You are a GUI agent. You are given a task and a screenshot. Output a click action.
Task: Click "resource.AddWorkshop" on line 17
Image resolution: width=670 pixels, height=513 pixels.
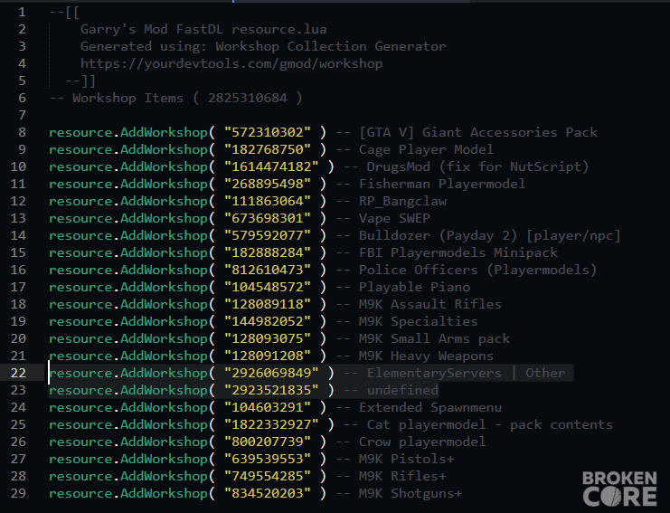pyautogui.click(x=128, y=287)
